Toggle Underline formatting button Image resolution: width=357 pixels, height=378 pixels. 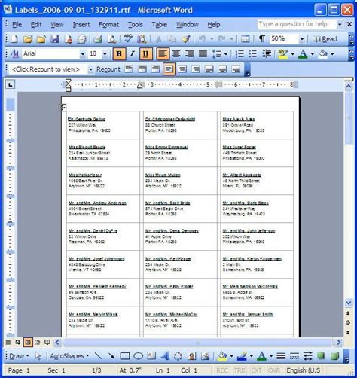pyautogui.click(x=146, y=53)
